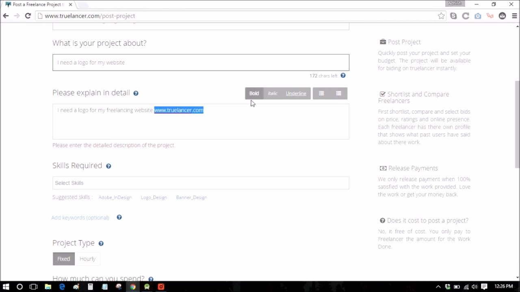Open Task View on the taskbar
Screen dimensions: 520x292
(34, 287)
